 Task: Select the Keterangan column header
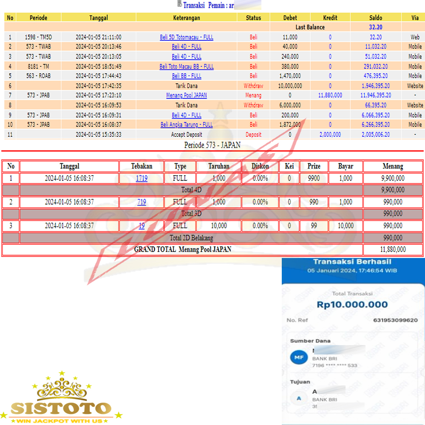point(187,17)
